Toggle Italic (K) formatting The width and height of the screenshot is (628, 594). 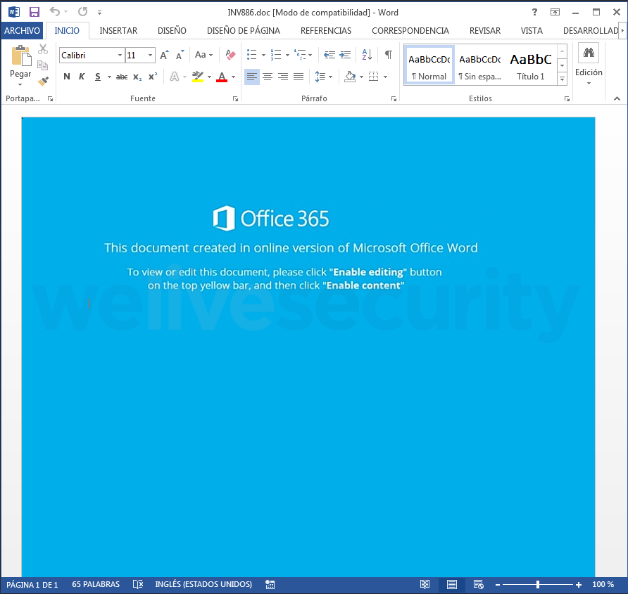coord(82,77)
